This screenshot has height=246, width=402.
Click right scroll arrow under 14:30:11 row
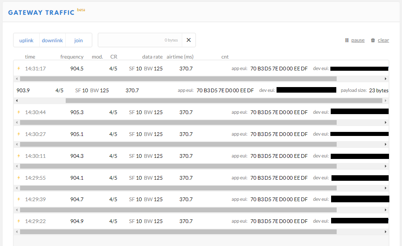coord(386,166)
